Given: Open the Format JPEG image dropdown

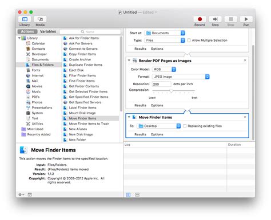Looking at the screenshot, I should pyautogui.click(x=181, y=77).
